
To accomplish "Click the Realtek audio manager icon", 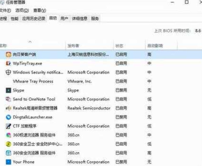I will coord(8,108).
